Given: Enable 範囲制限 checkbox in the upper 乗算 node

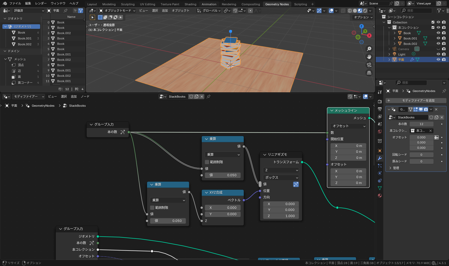Looking at the screenshot, I should 207,162.
